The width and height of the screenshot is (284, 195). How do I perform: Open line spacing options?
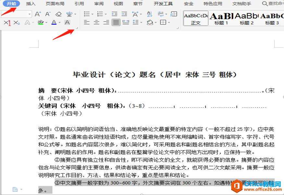136,22
